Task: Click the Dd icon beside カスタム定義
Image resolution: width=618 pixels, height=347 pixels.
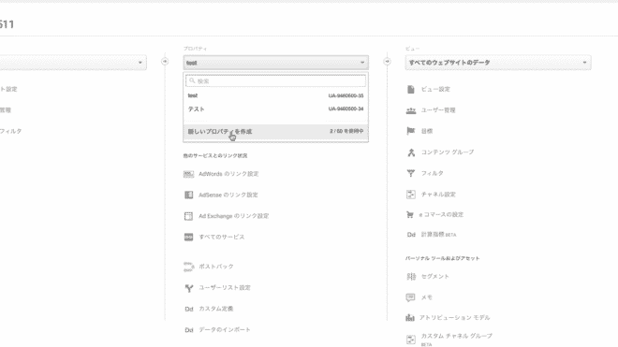Action: click(189, 310)
